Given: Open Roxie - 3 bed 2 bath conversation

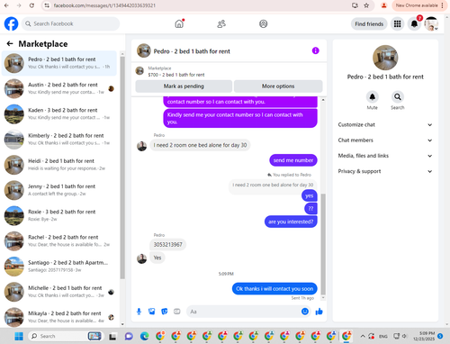Looking at the screenshot, I should pos(59,215).
